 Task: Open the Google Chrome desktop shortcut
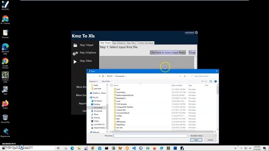point(5,63)
